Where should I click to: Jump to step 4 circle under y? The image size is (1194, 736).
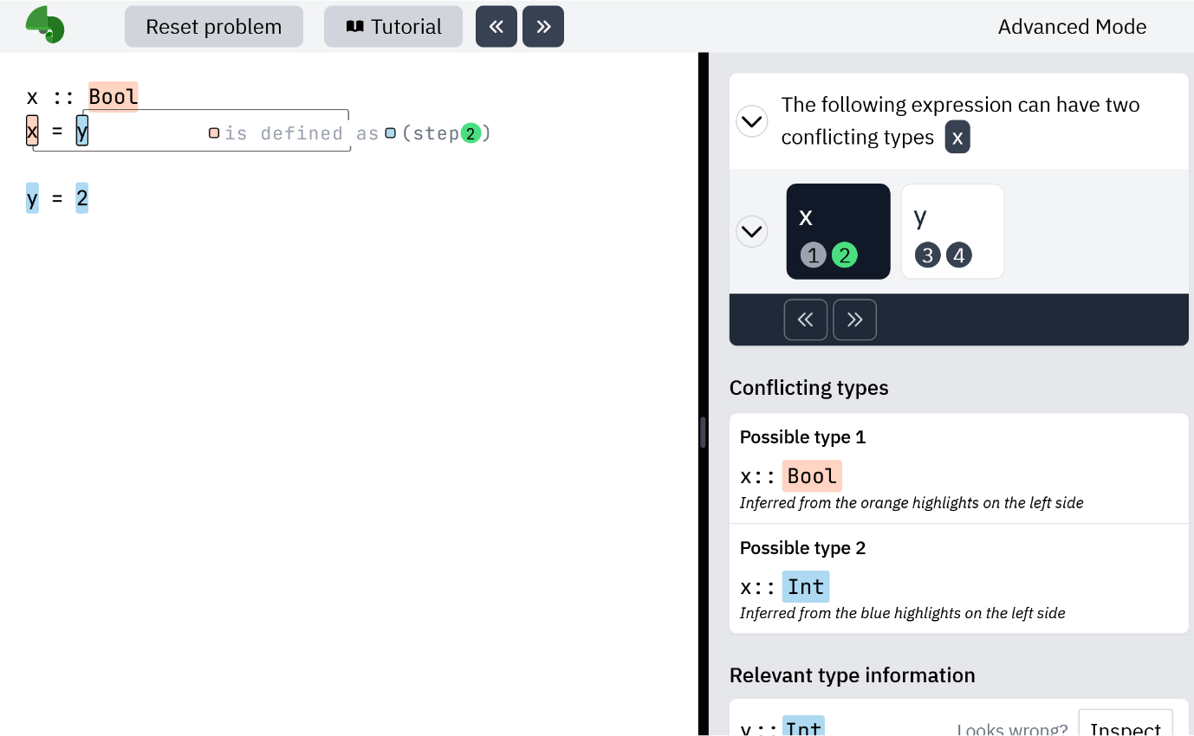(x=958, y=255)
